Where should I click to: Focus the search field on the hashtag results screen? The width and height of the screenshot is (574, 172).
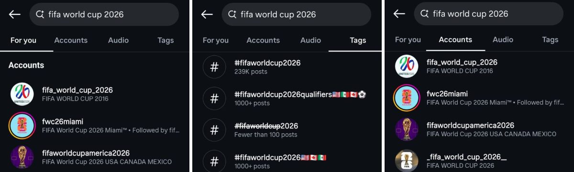click(296, 14)
